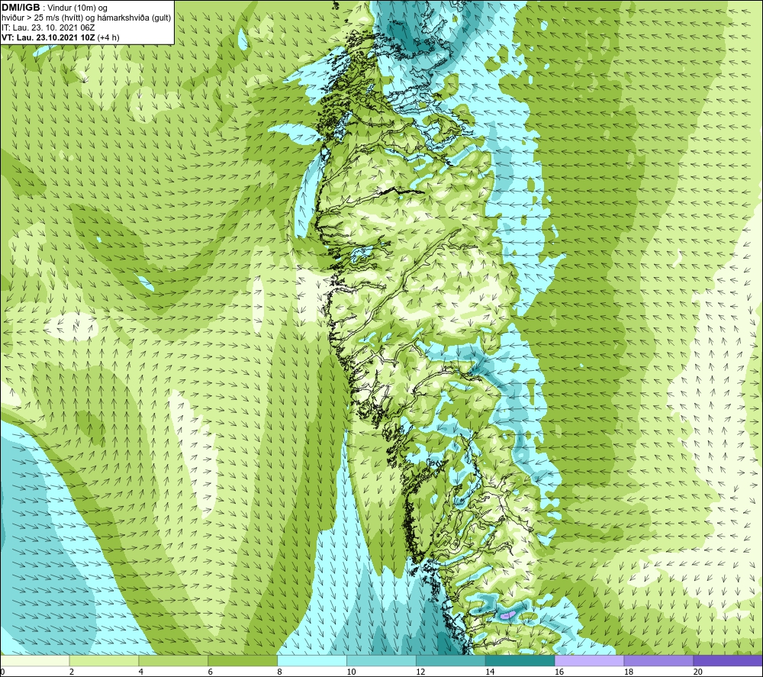The height and width of the screenshot is (677, 763).
Task: Click the 2-4 m/s light green legend swatch
Action: [104, 660]
